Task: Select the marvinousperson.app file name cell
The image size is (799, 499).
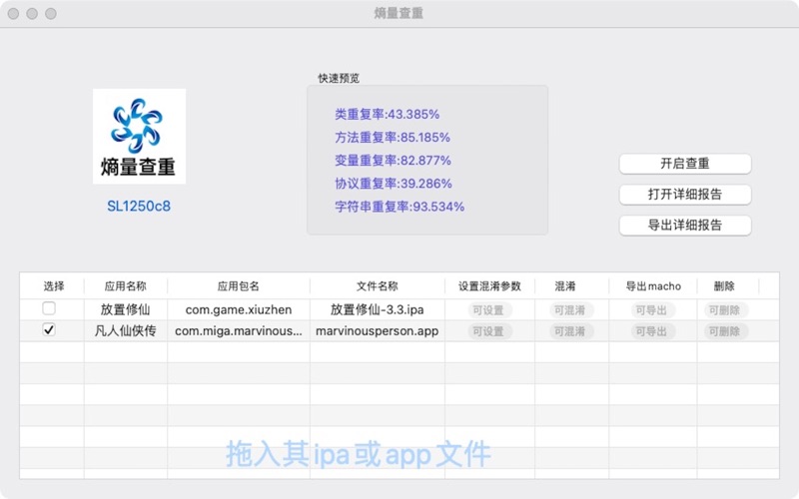Action: point(378,331)
